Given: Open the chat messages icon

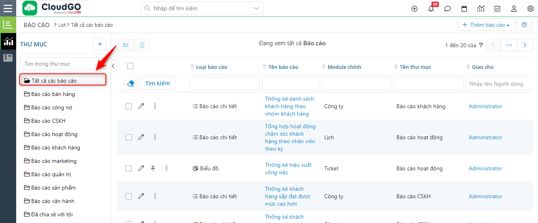Looking at the screenshot, I should pyautogui.click(x=448, y=9).
